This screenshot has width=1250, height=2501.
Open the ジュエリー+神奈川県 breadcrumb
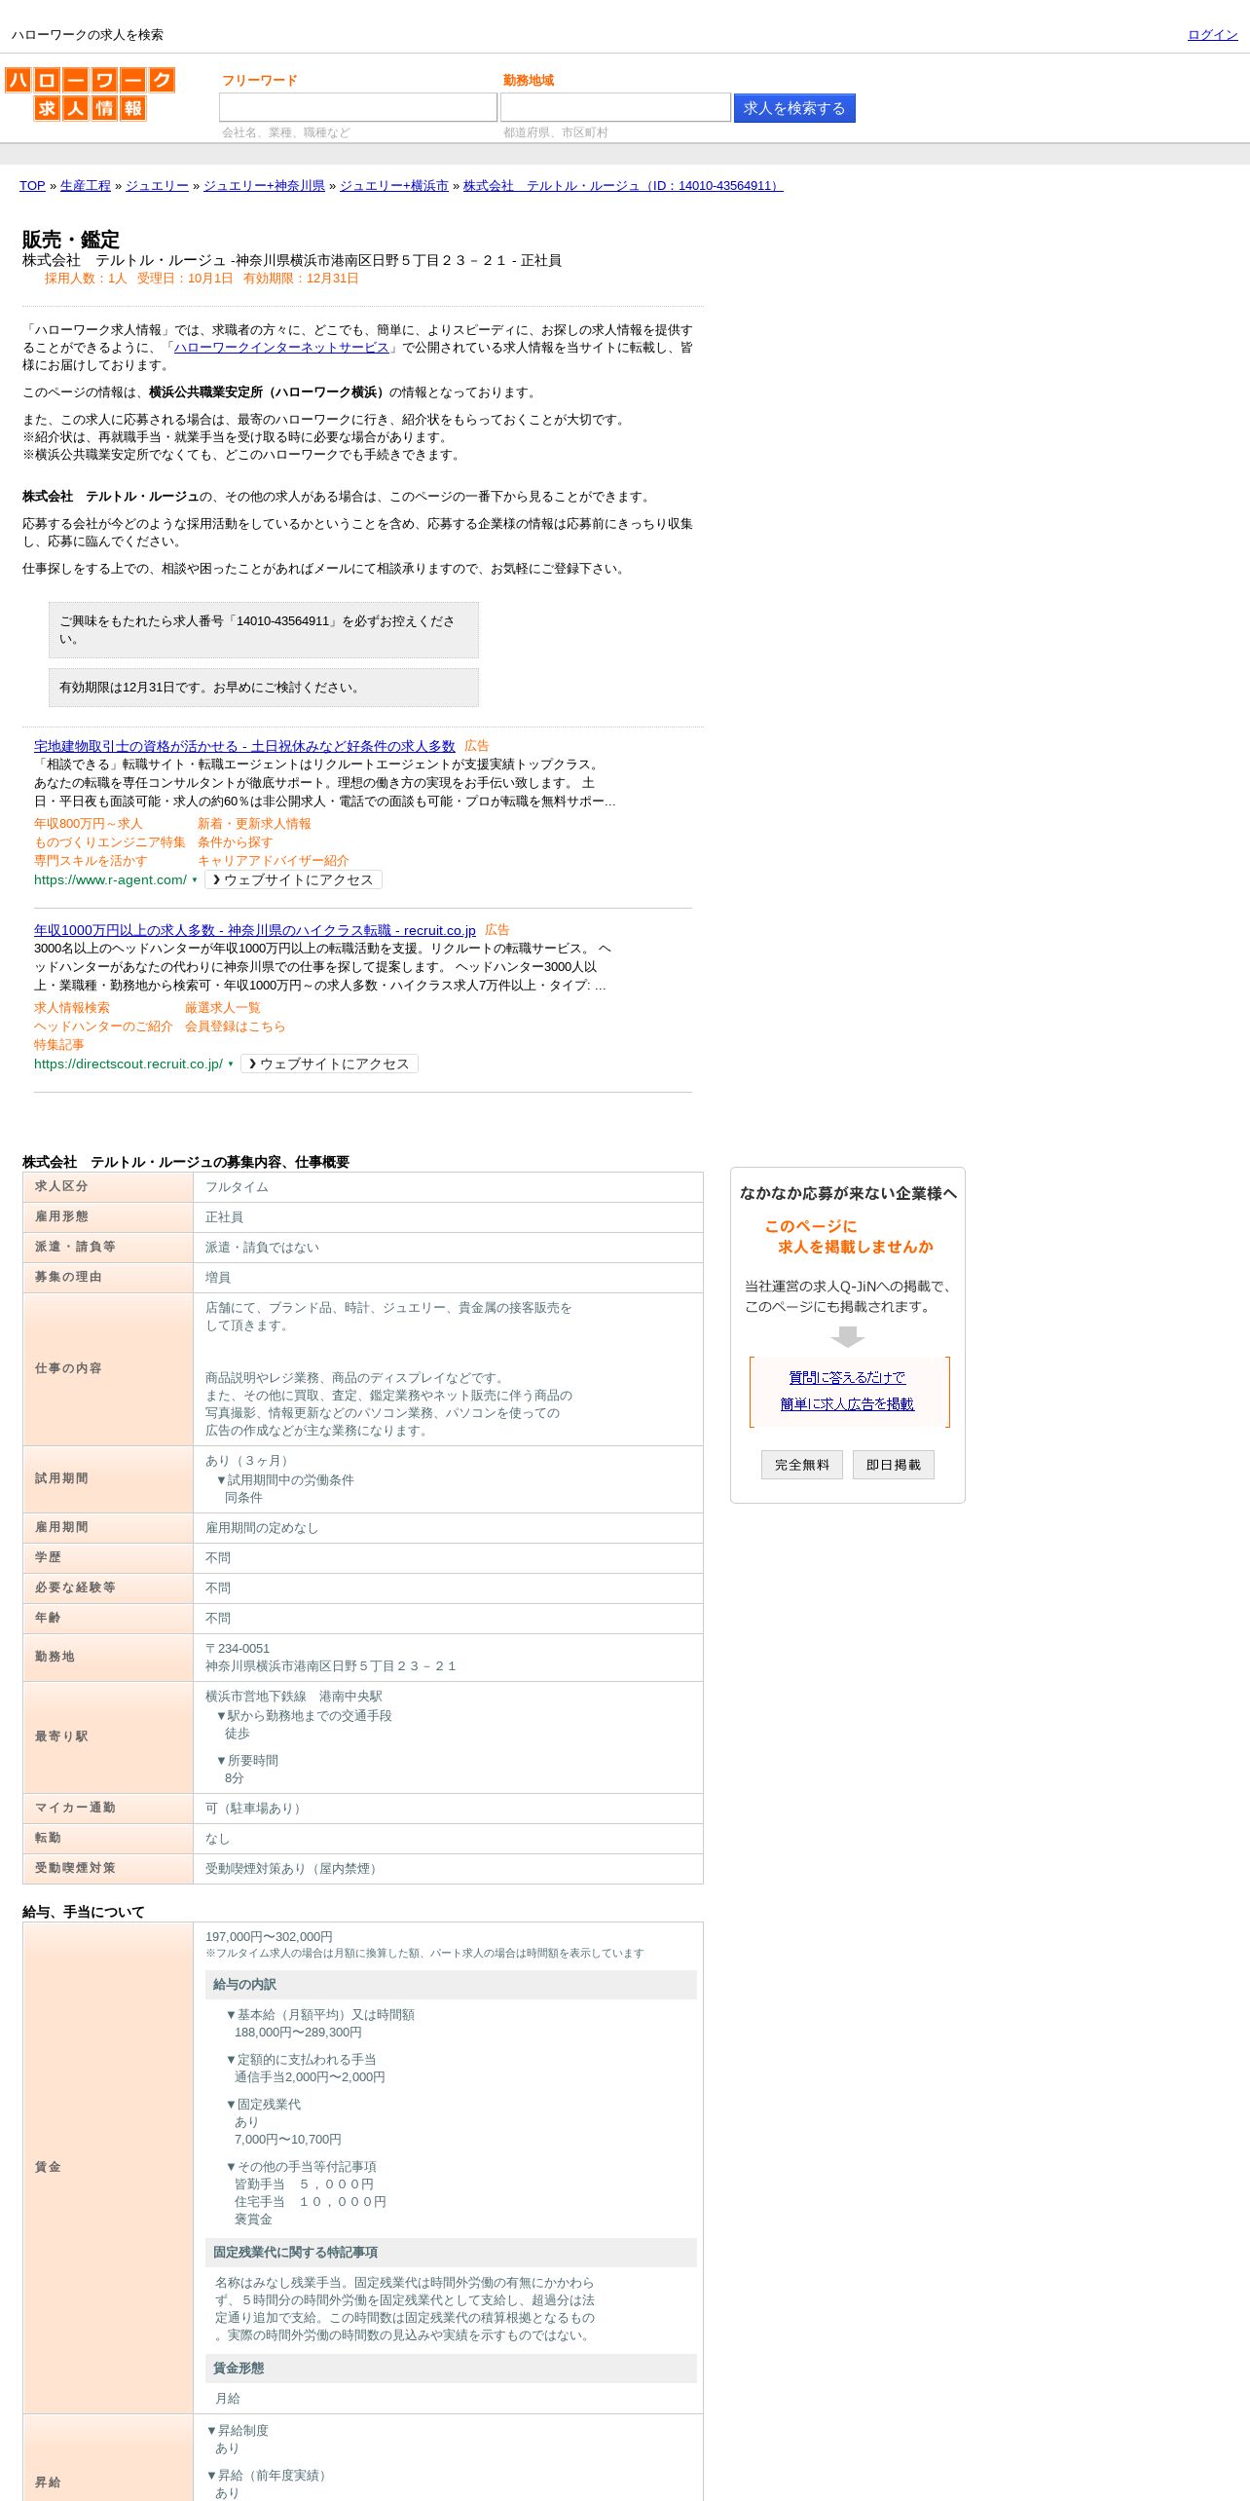[x=264, y=186]
